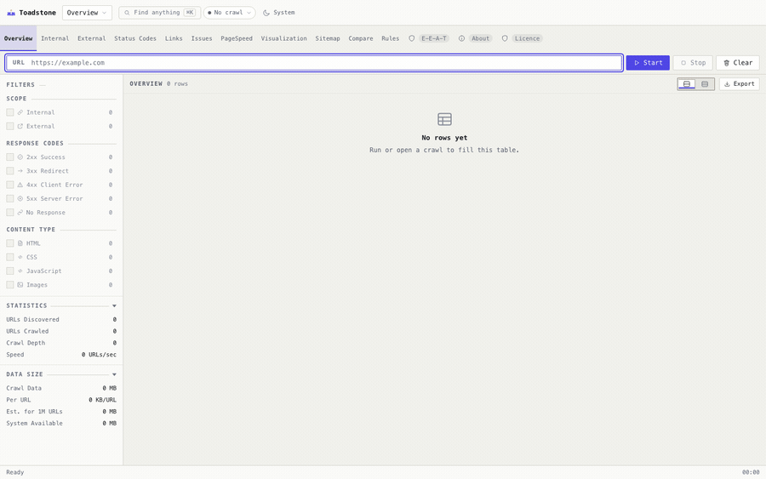Screen dimensions: 766x479
Task: Switch to compact row density view icon
Action: 705,84
